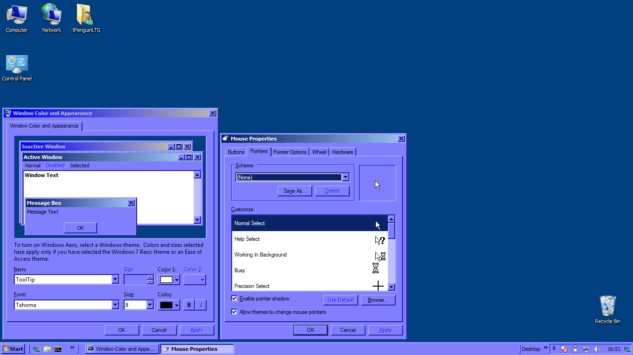
Task: Toggle Enable pointer shadow checkbox
Action: coord(234,299)
